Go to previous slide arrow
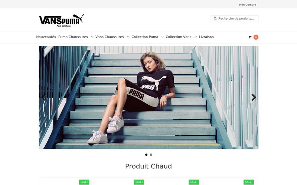The width and height of the screenshot is (297, 185). tap(43, 97)
